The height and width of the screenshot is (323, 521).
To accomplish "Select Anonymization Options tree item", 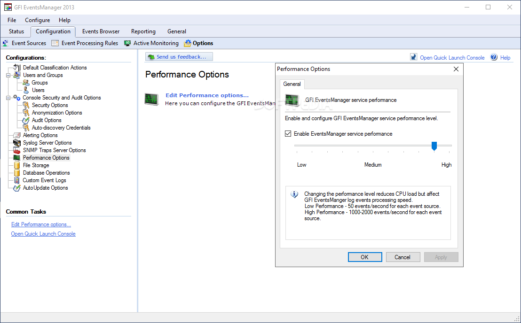I will (57, 113).
